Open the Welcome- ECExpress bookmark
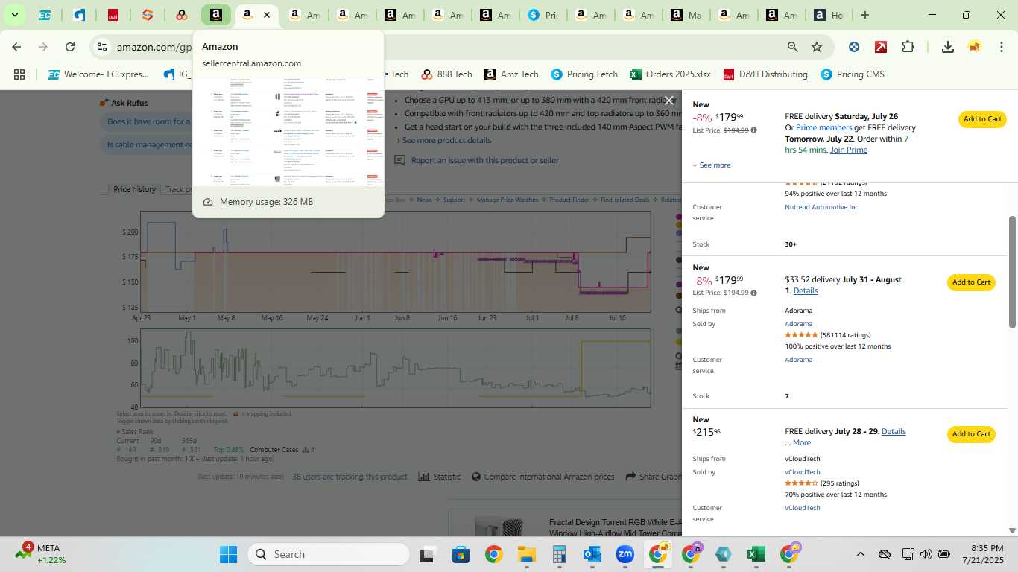This screenshot has width=1018, height=572. [98, 74]
